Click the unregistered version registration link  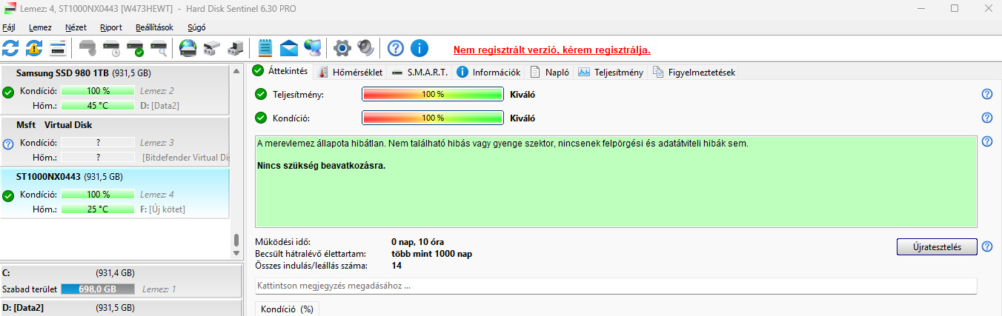pos(552,50)
